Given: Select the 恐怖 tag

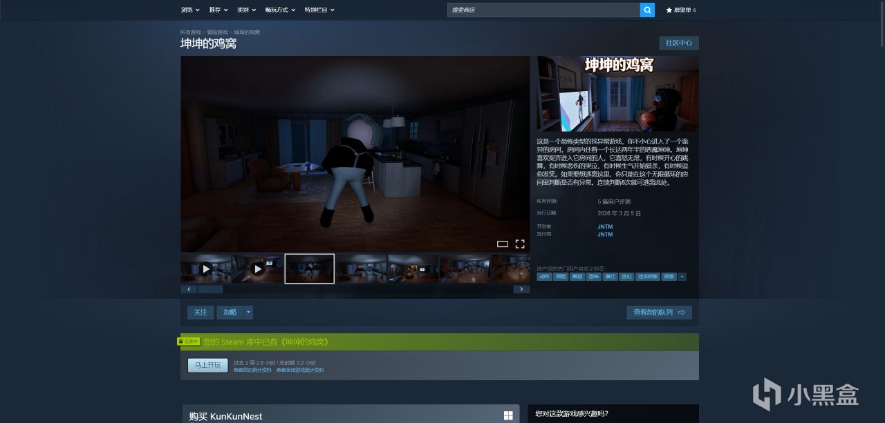Looking at the screenshot, I should (x=594, y=277).
